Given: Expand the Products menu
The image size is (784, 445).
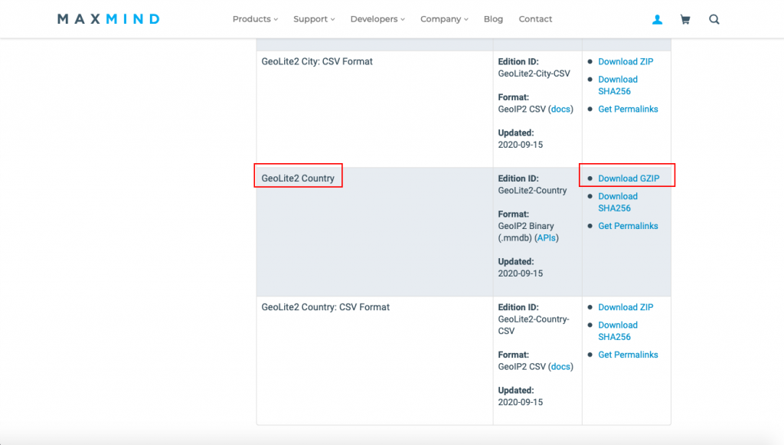Looking at the screenshot, I should click(255, 19).
